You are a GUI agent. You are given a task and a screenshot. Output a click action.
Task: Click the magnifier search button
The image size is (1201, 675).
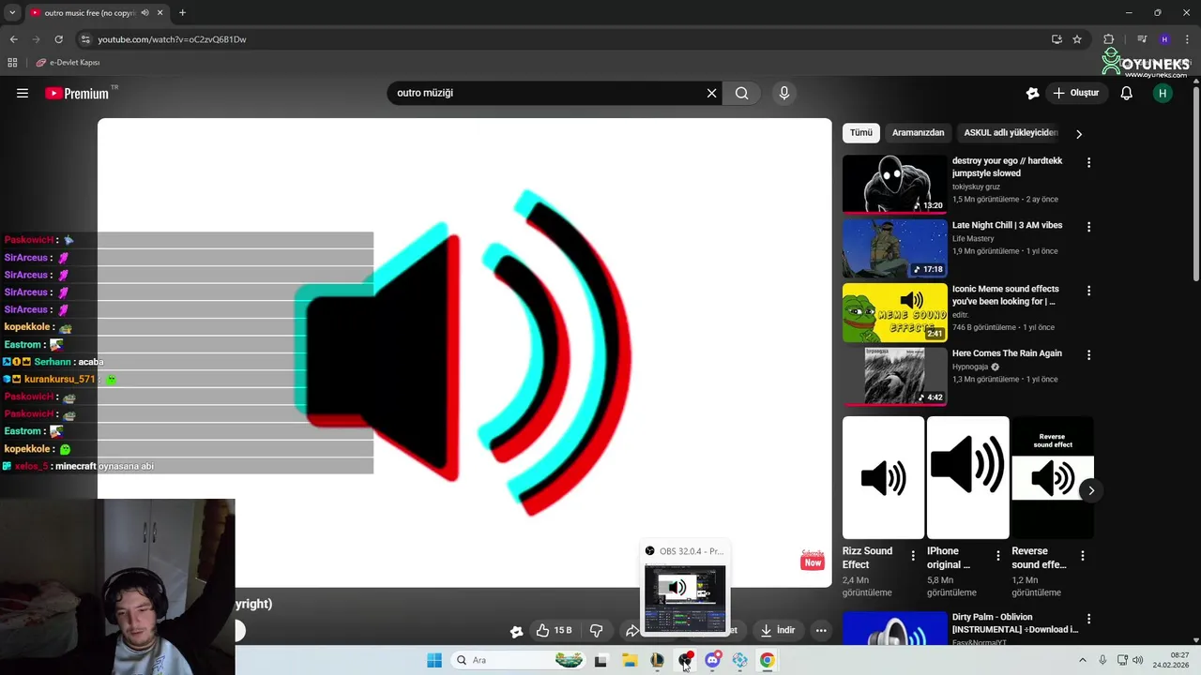click(x=742, y=93)
